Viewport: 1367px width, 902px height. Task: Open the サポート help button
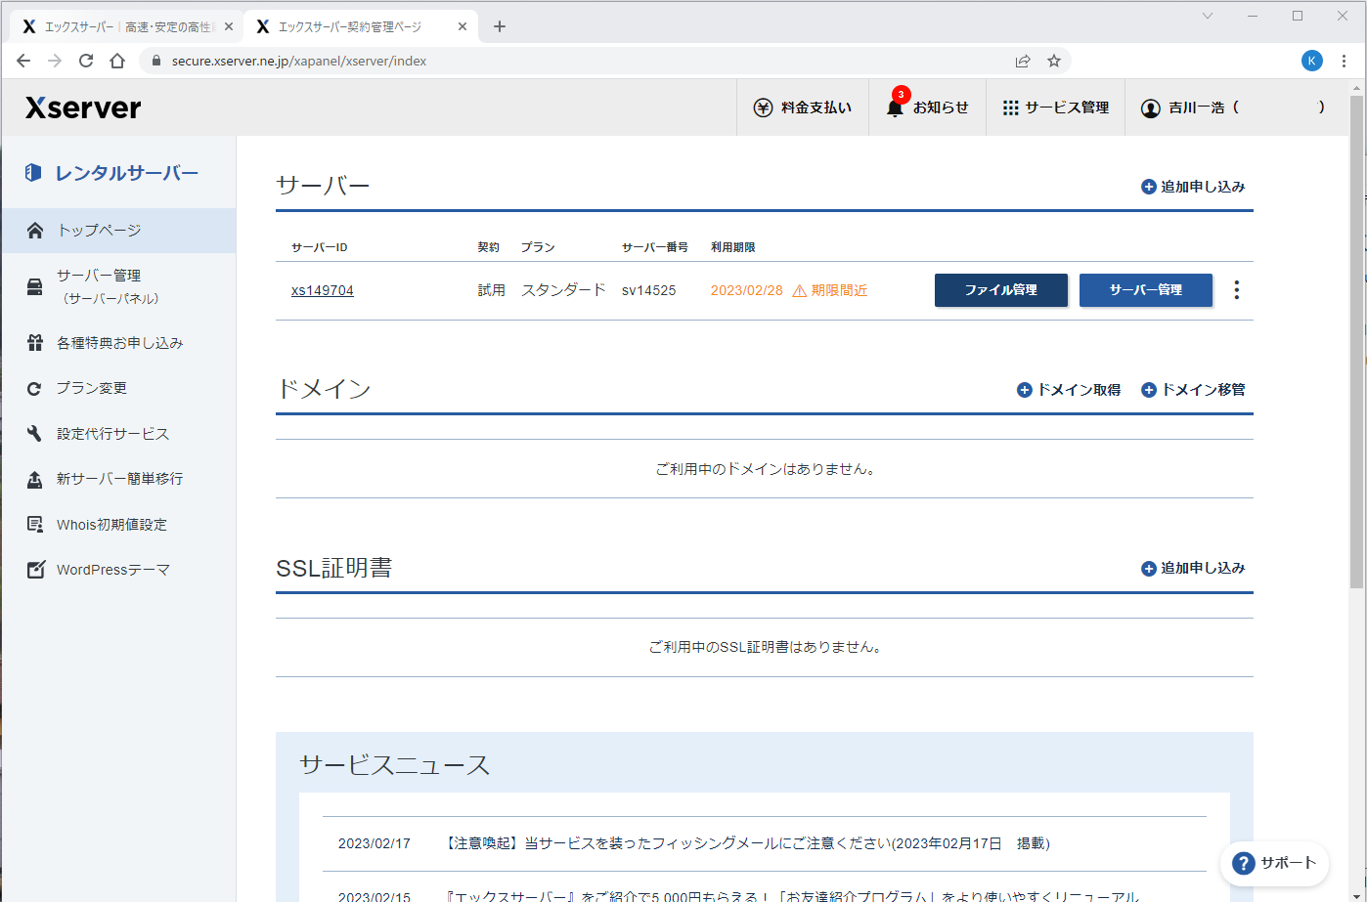tap(1274, 863)
